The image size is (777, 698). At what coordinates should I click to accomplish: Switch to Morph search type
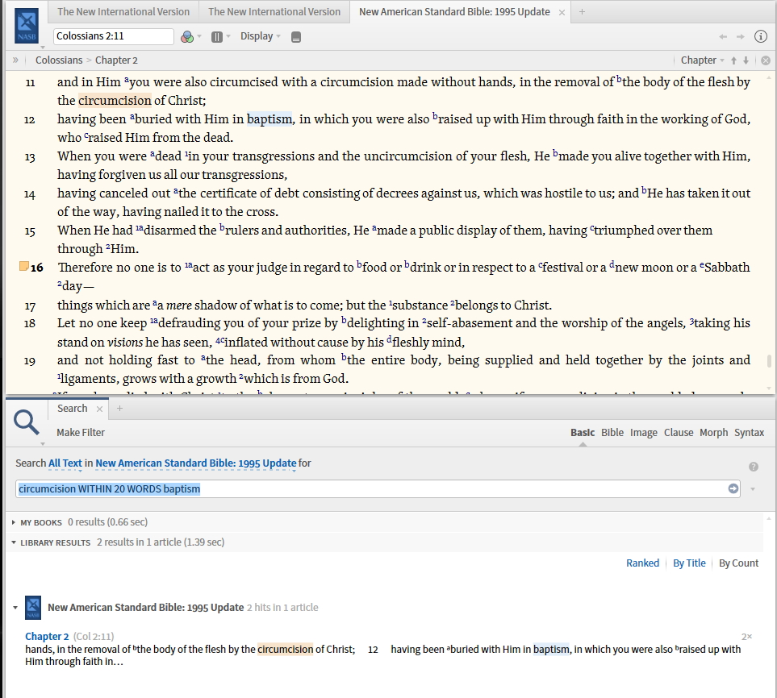(x=713, y=432)
